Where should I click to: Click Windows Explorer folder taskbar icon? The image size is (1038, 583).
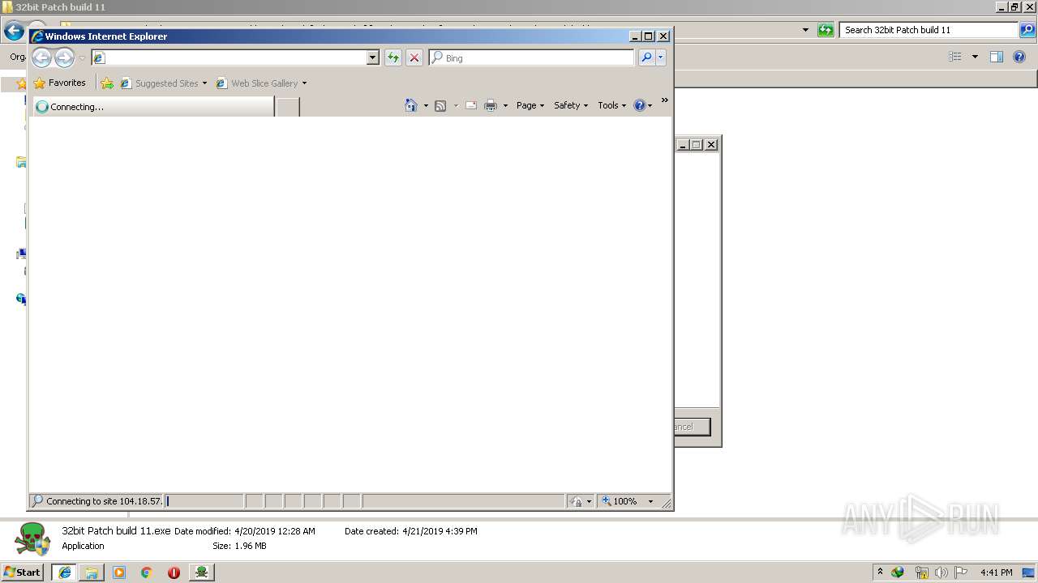(92, 572)
